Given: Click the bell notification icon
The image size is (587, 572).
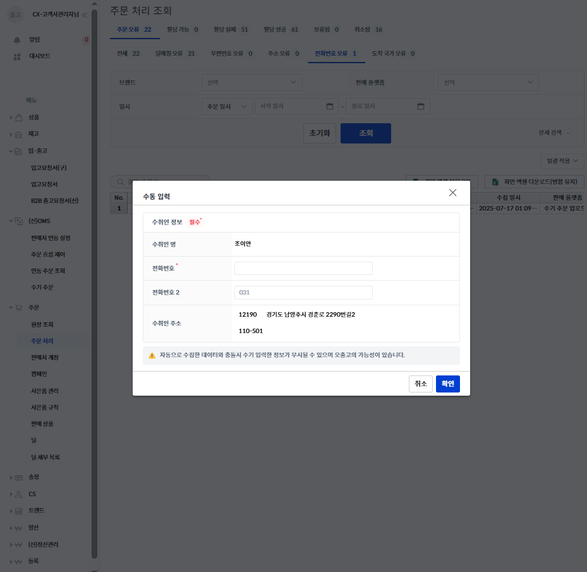Looking at the screenshot, I should (x=17, y=40).
